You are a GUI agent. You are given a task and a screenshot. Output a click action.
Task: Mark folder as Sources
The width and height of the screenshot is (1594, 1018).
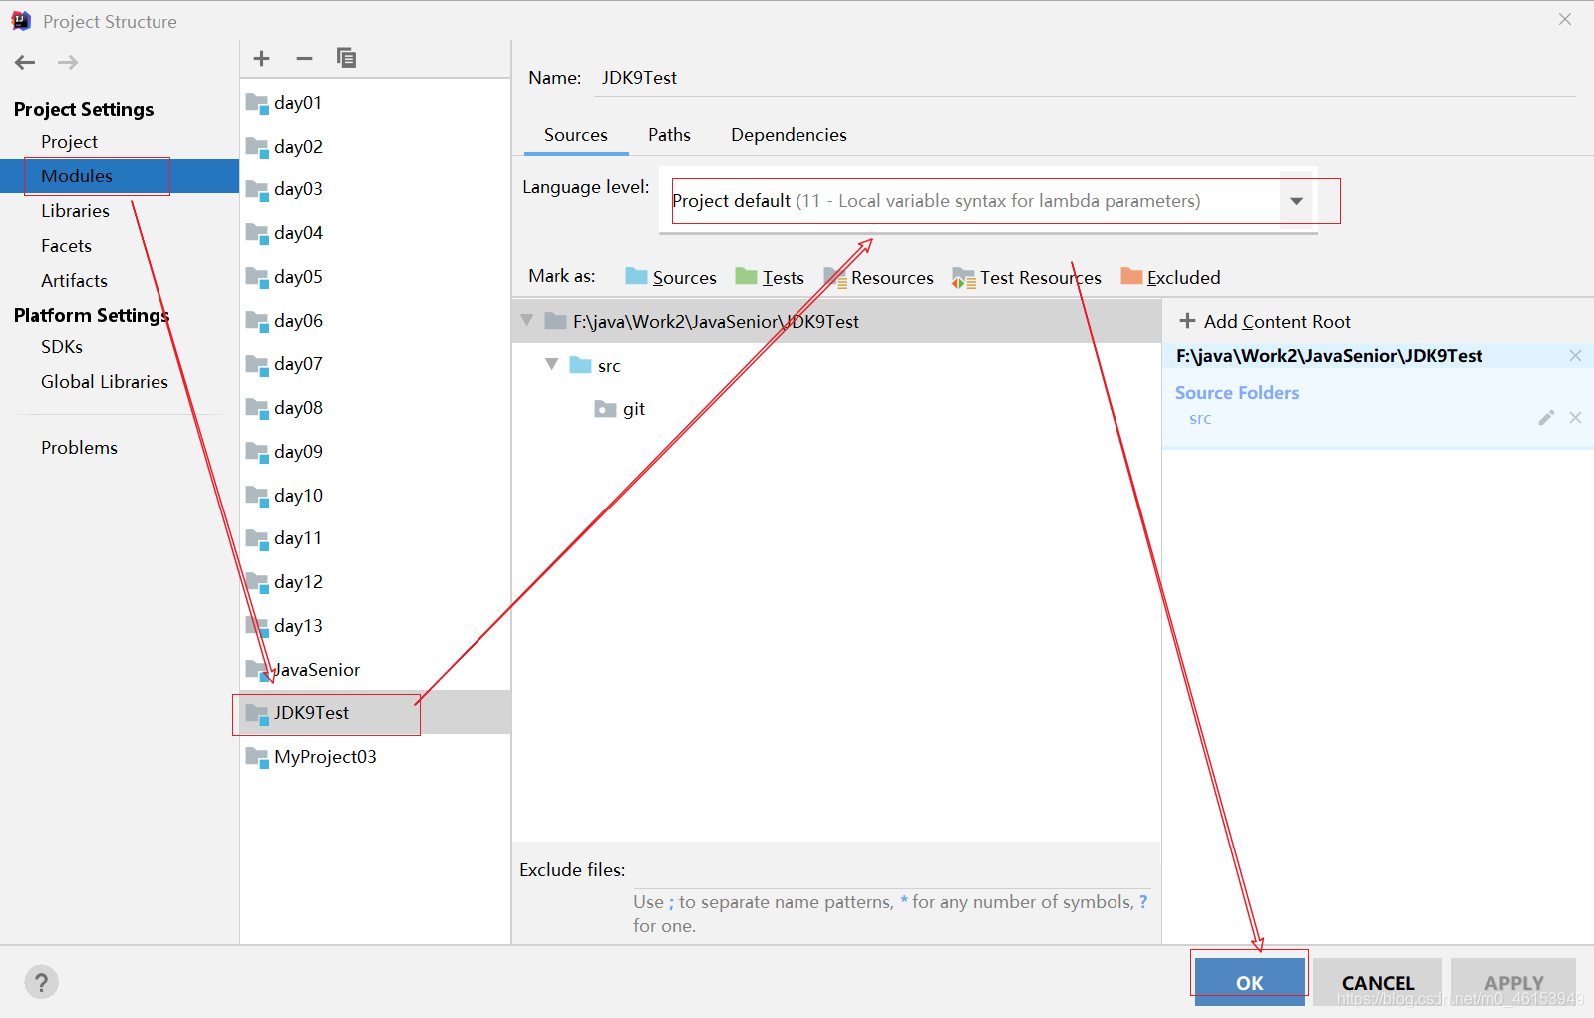[671, 277]
